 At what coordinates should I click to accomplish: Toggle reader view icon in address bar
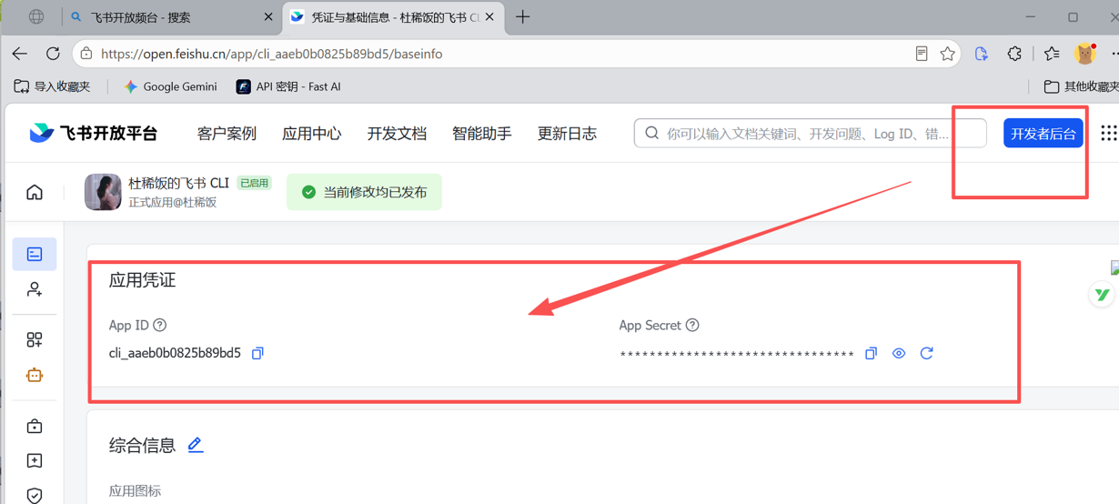[x=922, y=54]
